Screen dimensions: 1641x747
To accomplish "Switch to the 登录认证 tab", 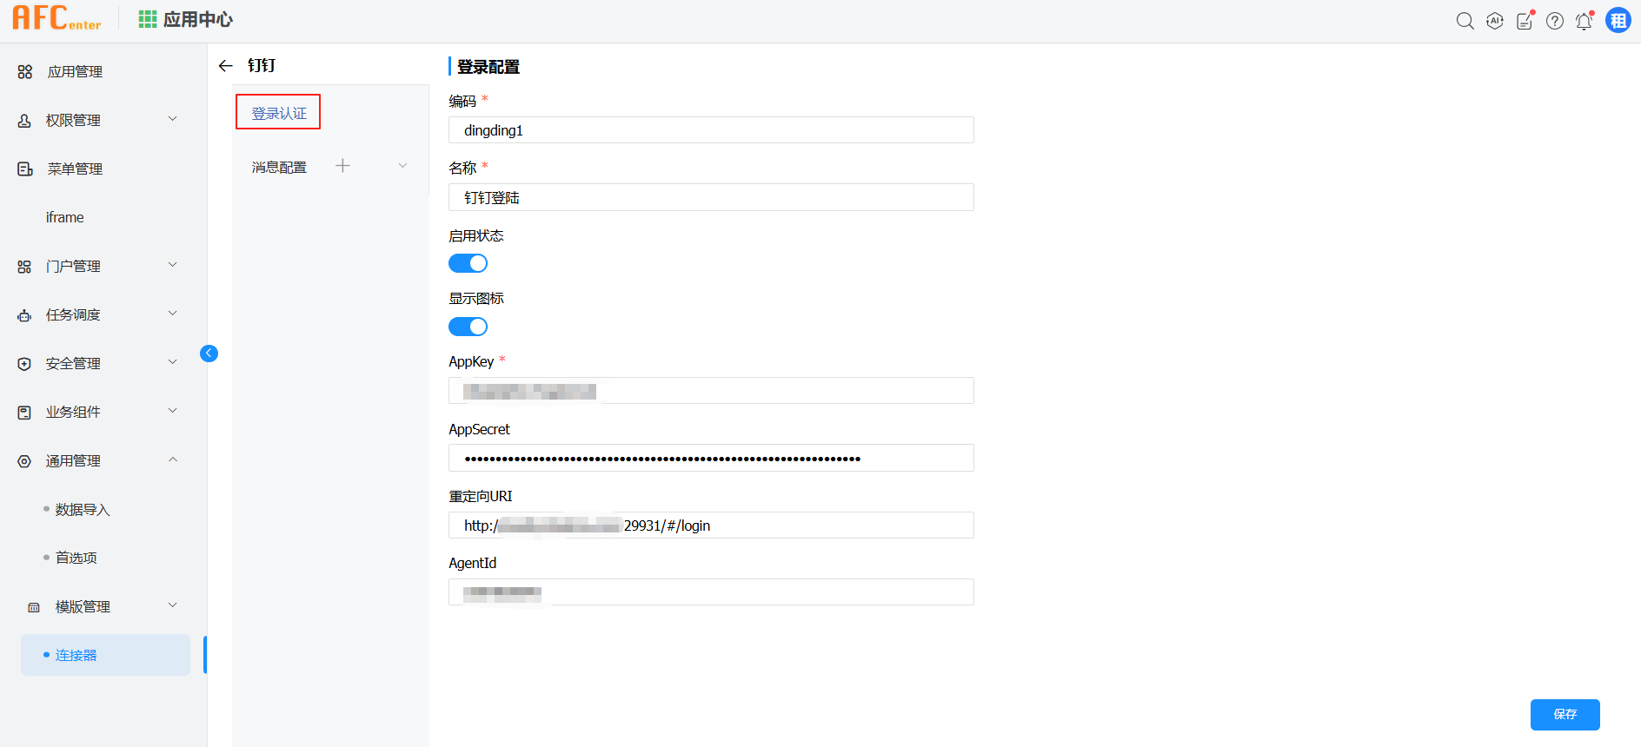I will 278,113.
